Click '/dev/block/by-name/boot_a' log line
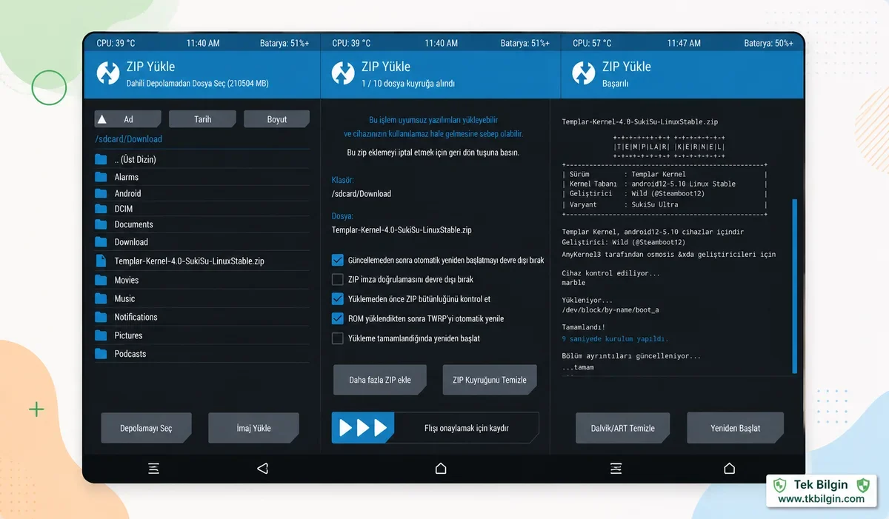 pos(610,310)
